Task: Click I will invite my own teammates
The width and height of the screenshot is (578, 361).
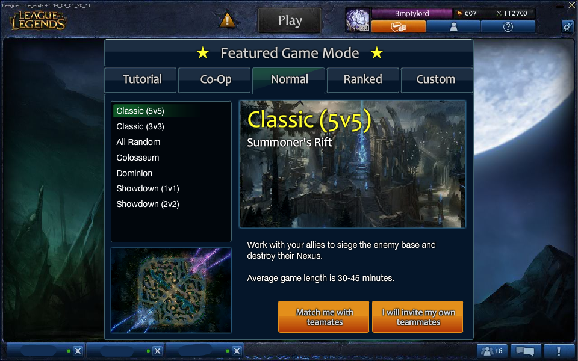Action: point(418,317)
